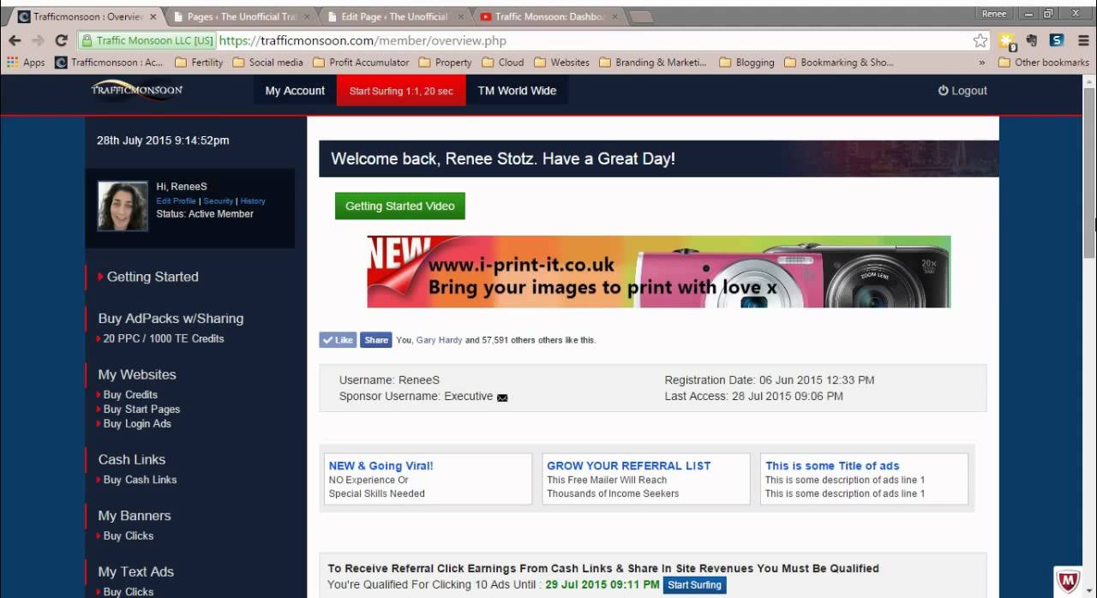Click the yellow sparkle extension icon
Image resolution: width=1097 pixels, height=598 pixels.
(1008, 40)
